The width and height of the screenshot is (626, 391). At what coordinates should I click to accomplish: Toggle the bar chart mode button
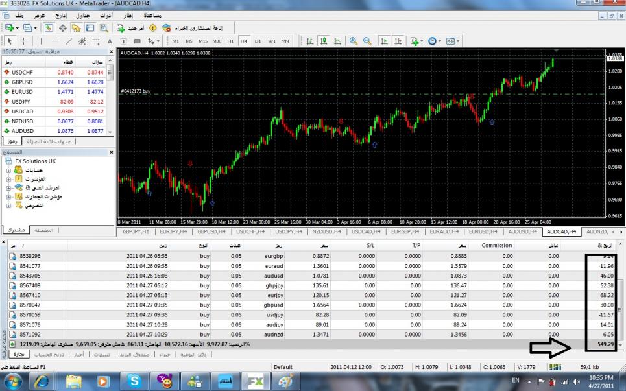pyautogui.click(x=310, y=41)
